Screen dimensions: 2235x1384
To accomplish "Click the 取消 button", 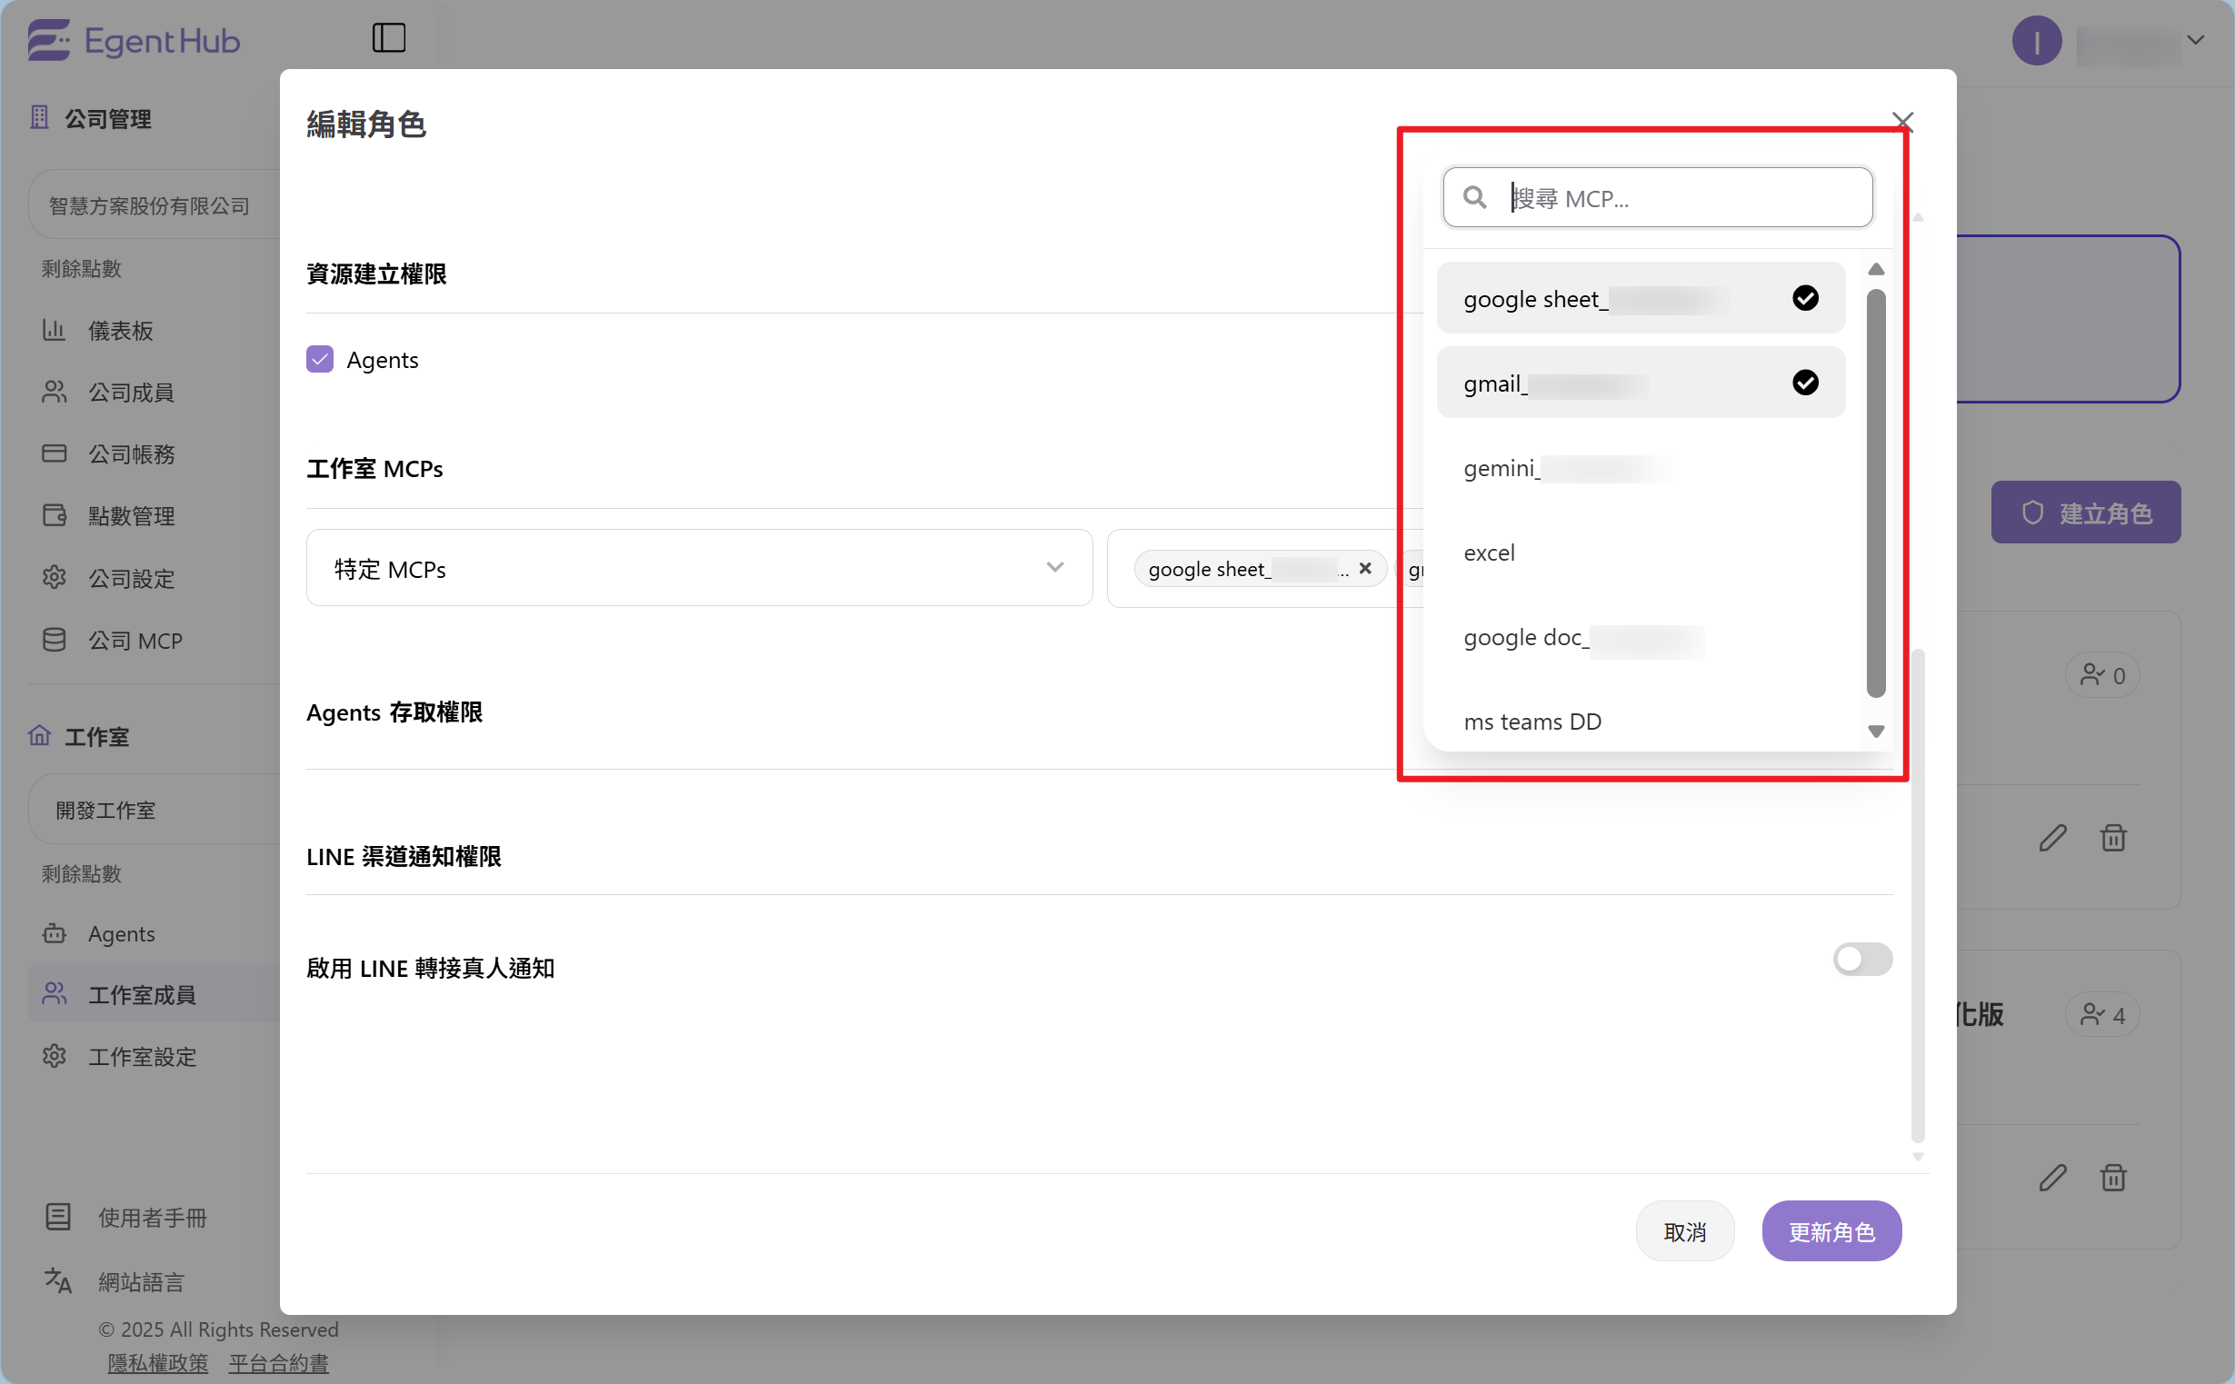I will click(1684, 1231).
